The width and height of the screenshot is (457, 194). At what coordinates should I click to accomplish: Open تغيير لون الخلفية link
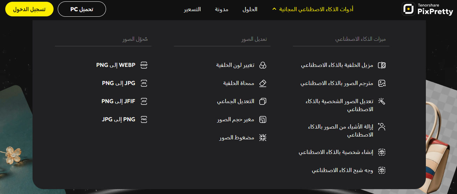pos(235,65)
